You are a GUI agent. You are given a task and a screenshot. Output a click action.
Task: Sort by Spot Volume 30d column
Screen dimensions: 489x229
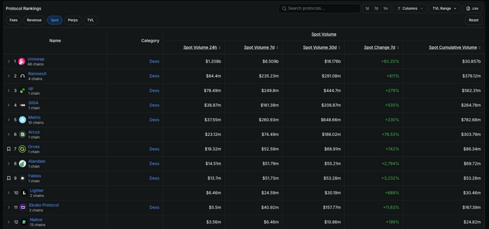(x=322, y=48)
